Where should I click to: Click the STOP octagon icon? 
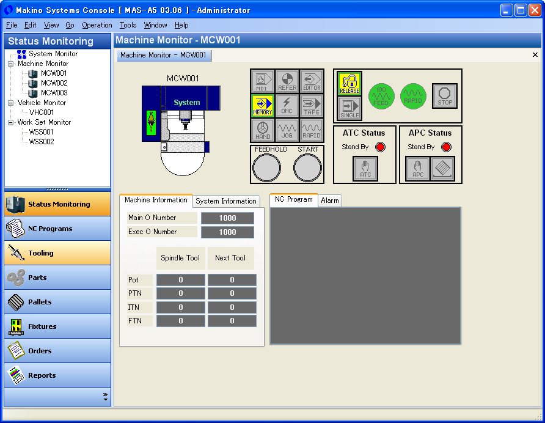point(445,96)
